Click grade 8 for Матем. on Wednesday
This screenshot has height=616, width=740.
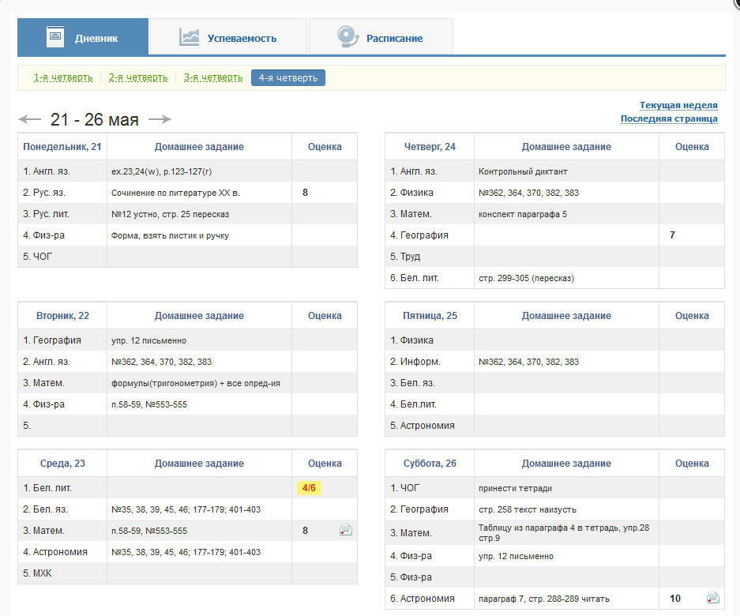tap(306, 531)
